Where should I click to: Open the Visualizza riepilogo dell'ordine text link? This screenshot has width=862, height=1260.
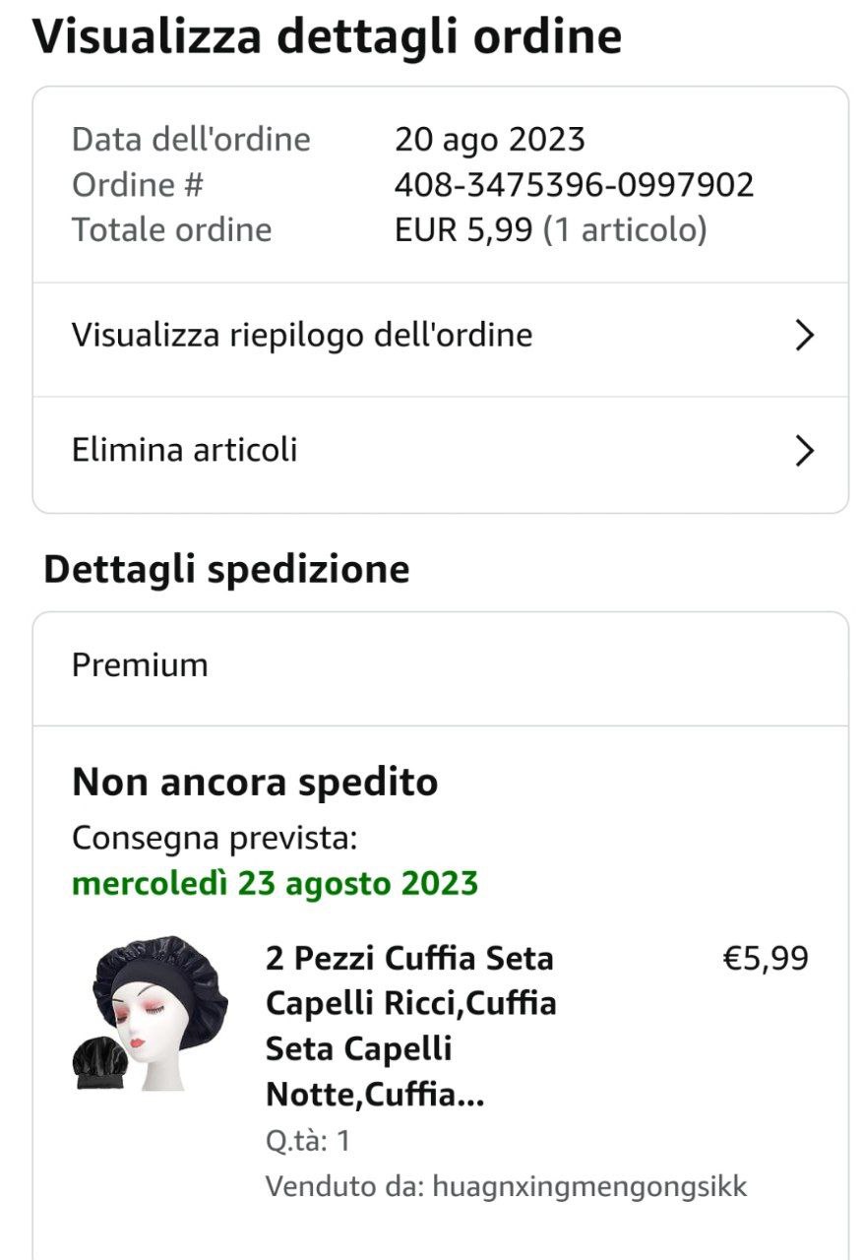(x=302, y=336)
